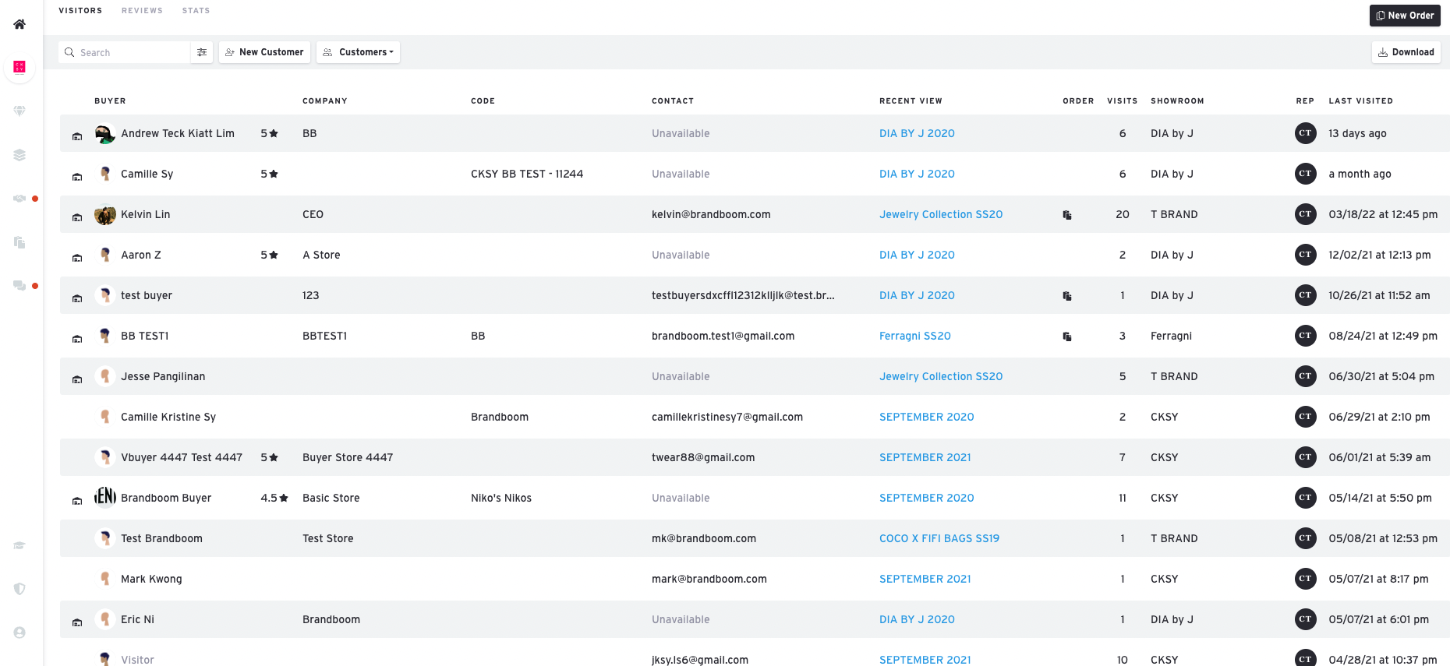Viewport: 1450px width, 666px height.
Task: Open SEPTEMBER 2020 link for Brandboom Buyer
Action: point(927,498)
